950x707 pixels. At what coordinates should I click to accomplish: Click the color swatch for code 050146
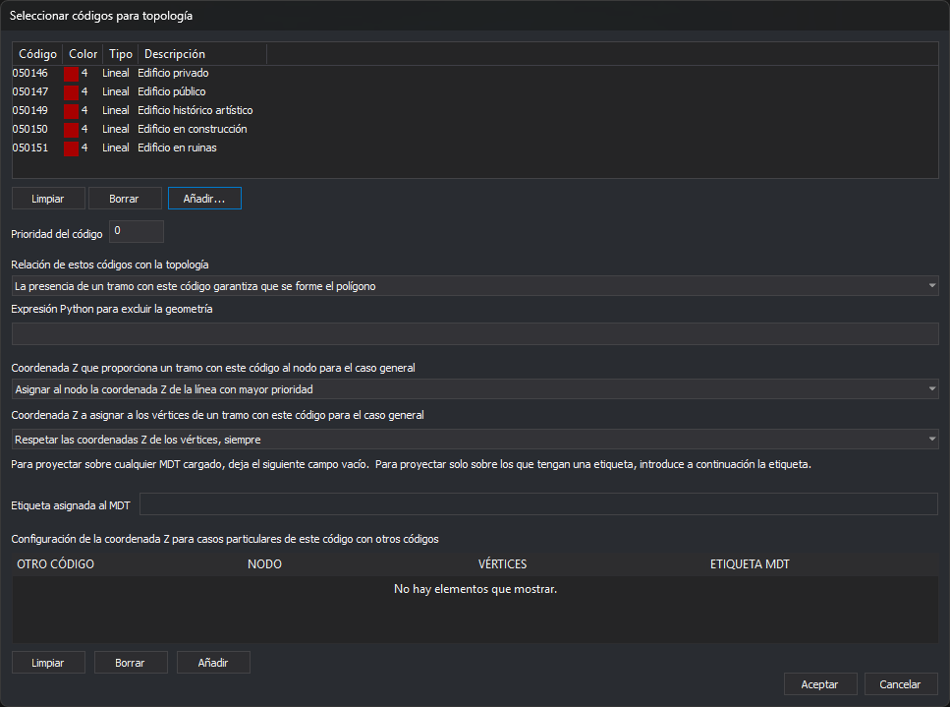(72, 74)
